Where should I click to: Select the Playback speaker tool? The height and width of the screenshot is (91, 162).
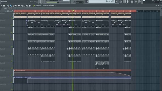click(x=30, y=6)
